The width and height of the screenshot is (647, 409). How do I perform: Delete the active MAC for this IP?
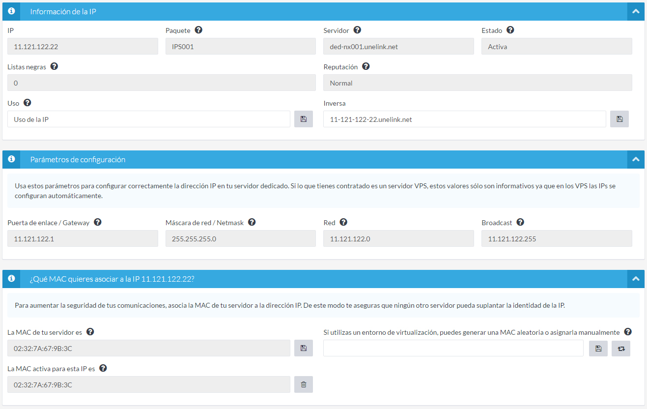click(x=303, y=384)
